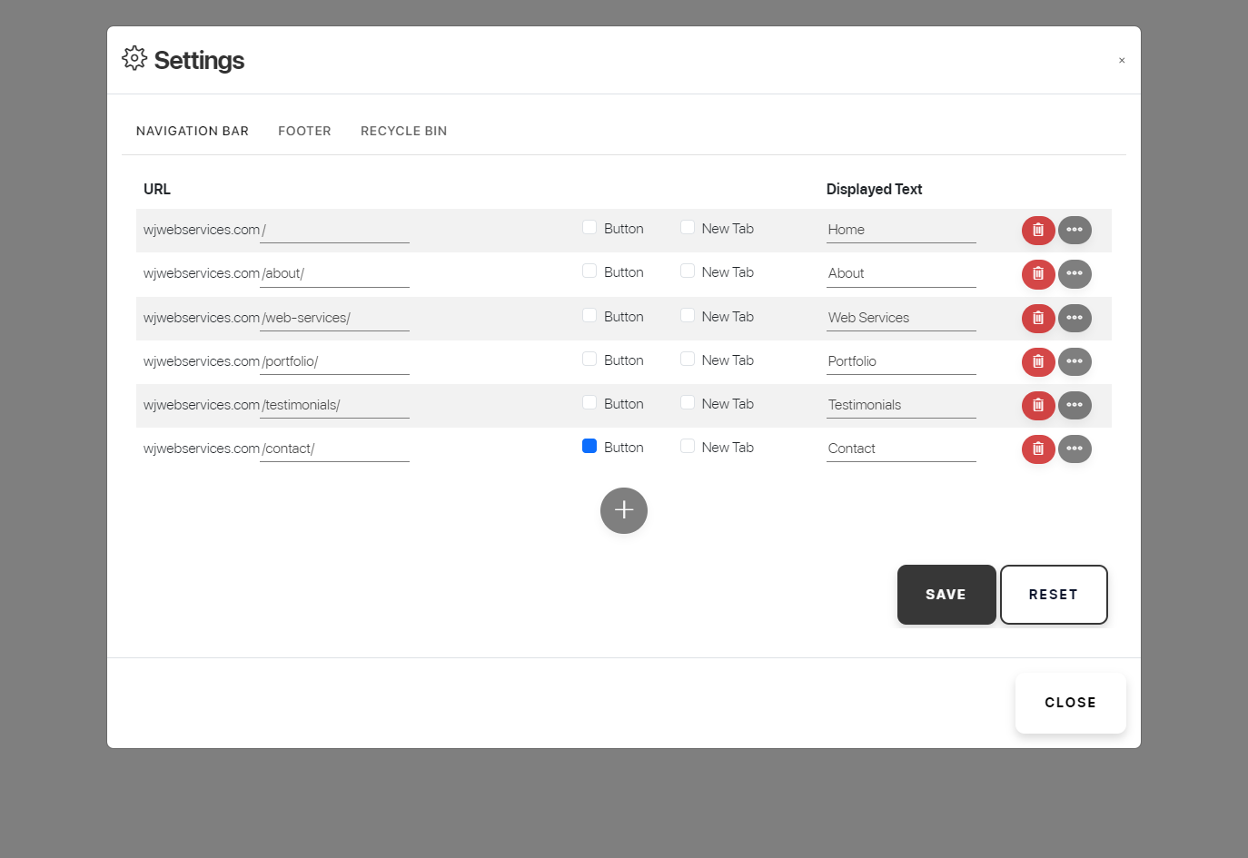Open the Recycle Bin tab
The image size is (1248, 858).
point(404,131)
